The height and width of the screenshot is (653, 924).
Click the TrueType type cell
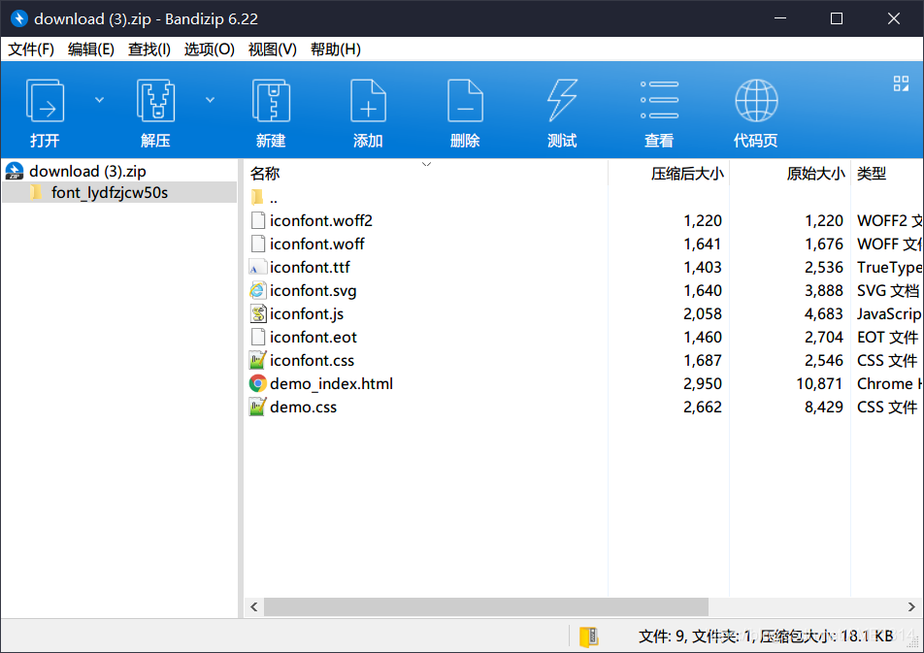point(889,268)
